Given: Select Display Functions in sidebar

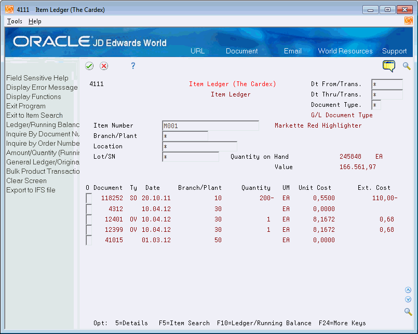Looking at the screenshot, I should pyautogui.click(x=34, y=96).
